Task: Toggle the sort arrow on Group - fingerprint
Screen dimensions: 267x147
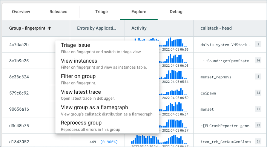Action: tap(49, 28)
